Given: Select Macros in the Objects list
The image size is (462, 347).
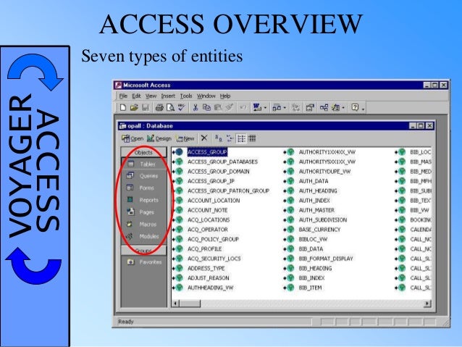Looking at the screenshot, I should [143, 224].
